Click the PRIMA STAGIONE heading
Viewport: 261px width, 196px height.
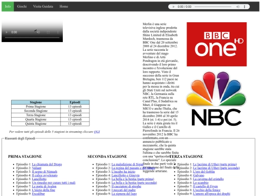tap(25, 156)
